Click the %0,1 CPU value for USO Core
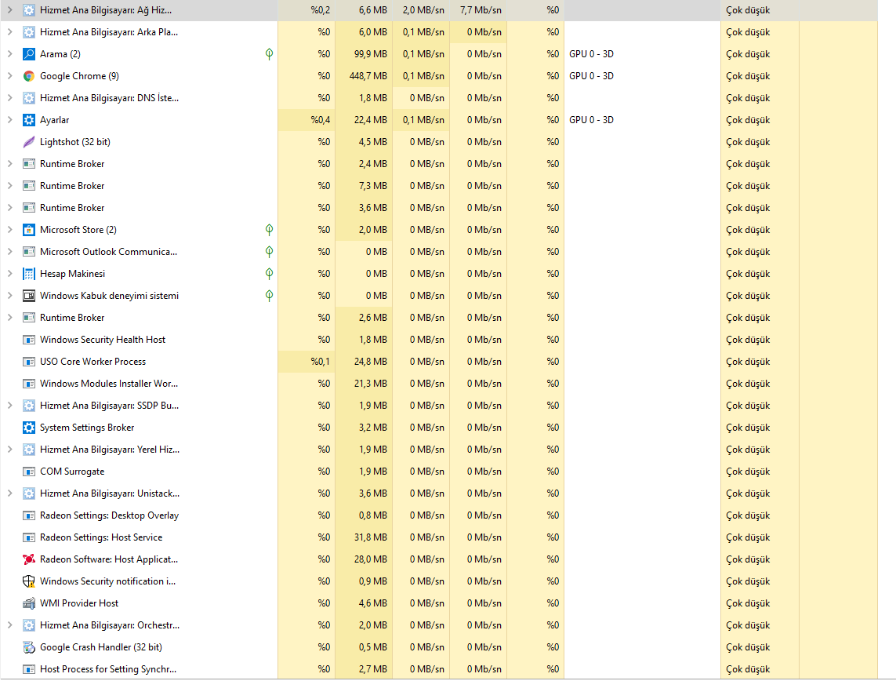The image size is (896, 681). [321, 362]
